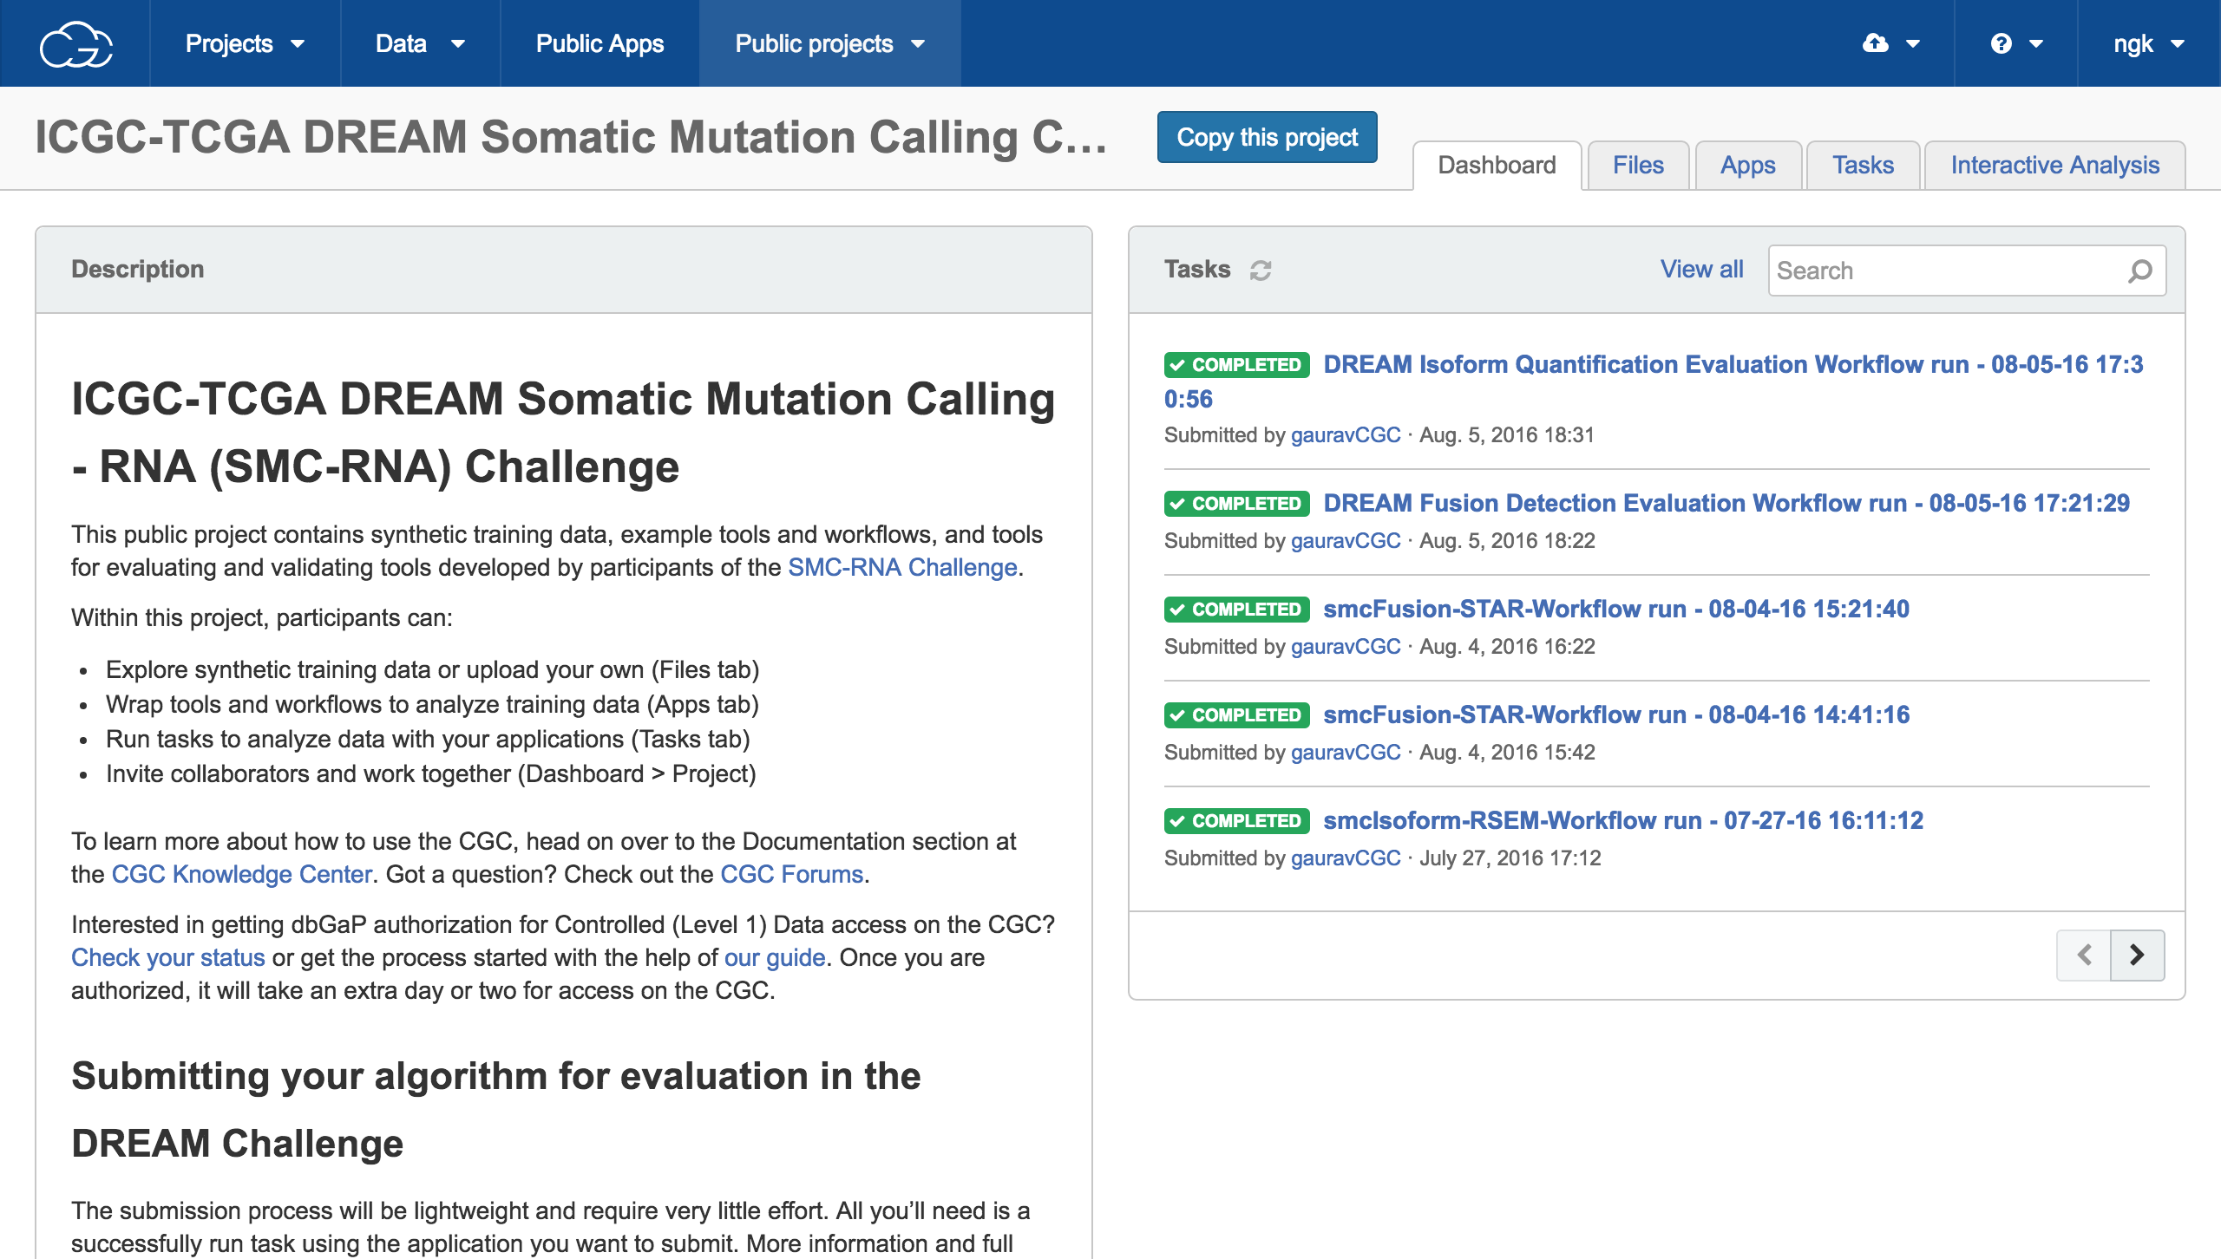Open smcFusion-STAR-Workflow run 14:41:16 task

(1615, 714)
